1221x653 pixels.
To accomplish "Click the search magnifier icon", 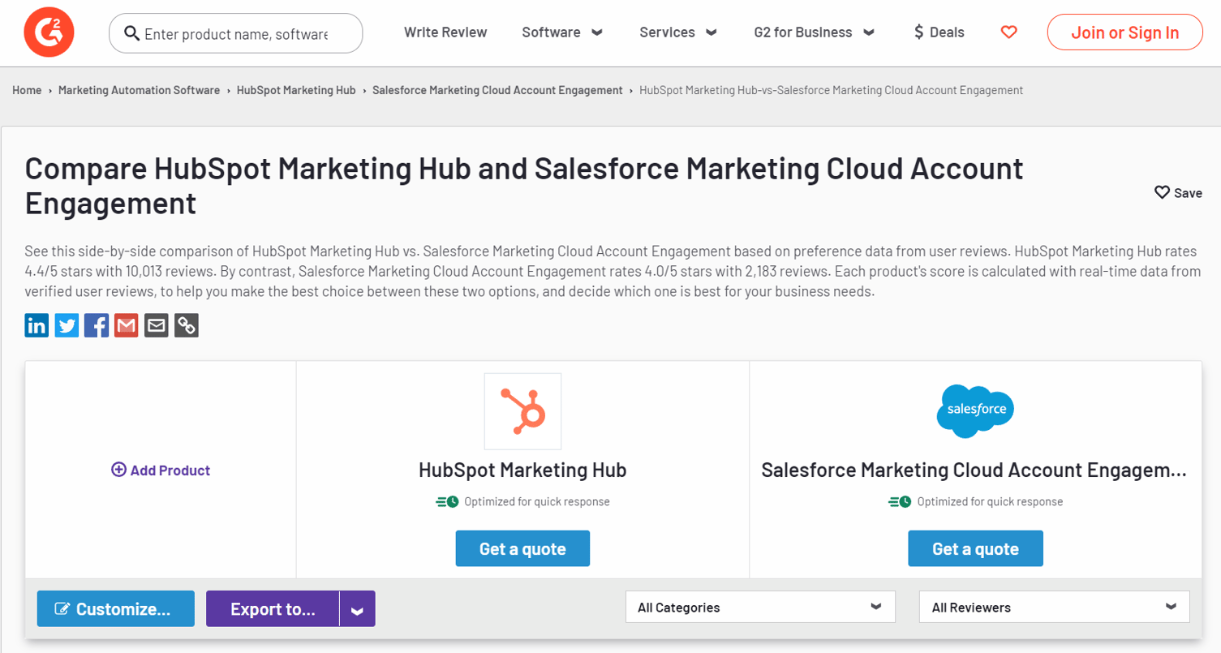I will click(x=132, y=32).
